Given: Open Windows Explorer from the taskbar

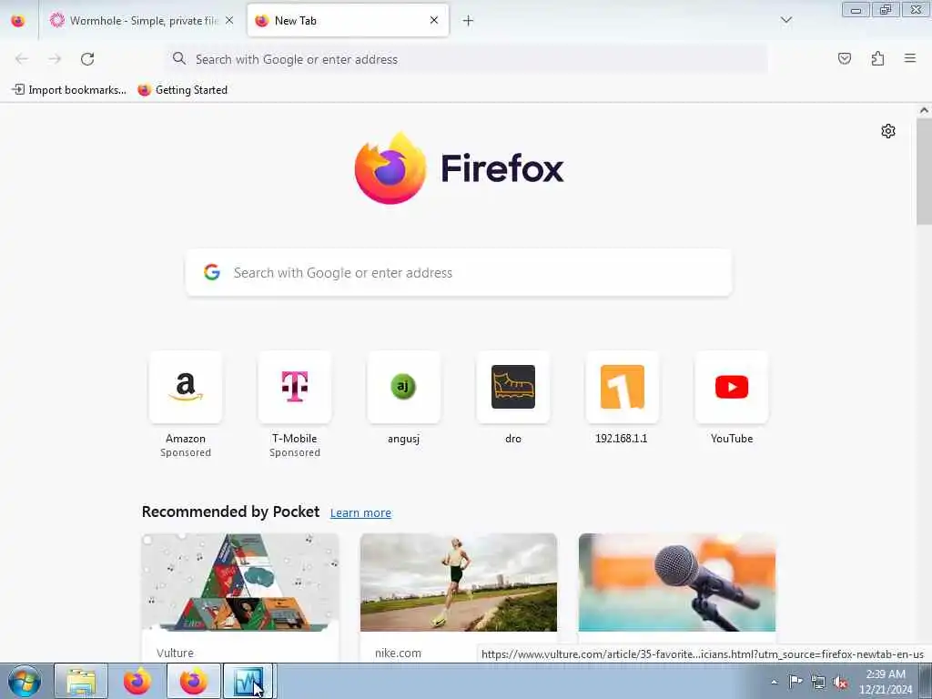Looking at the screenshot, I should click(81, 681).
